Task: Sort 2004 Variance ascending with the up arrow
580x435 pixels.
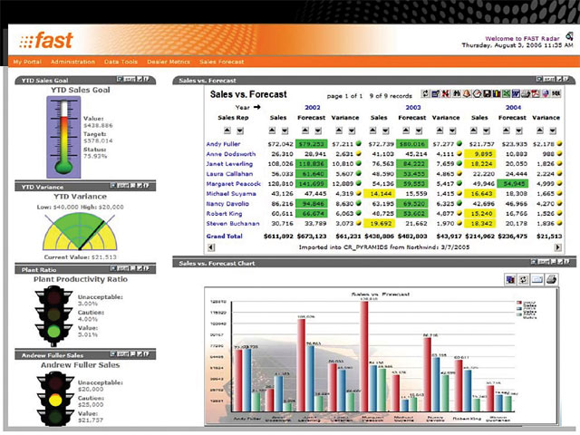Action: click(x=540, y=130)
